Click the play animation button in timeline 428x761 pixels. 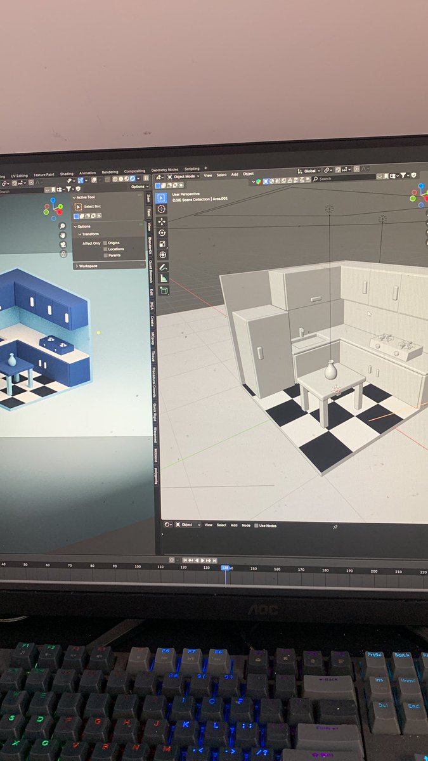(x=202, y=561)
